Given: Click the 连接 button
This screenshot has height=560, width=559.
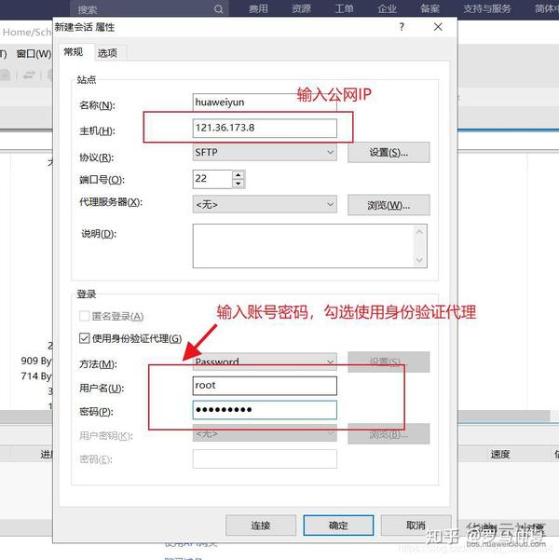Looking at the screenshot, I should [x=261, y=526].
